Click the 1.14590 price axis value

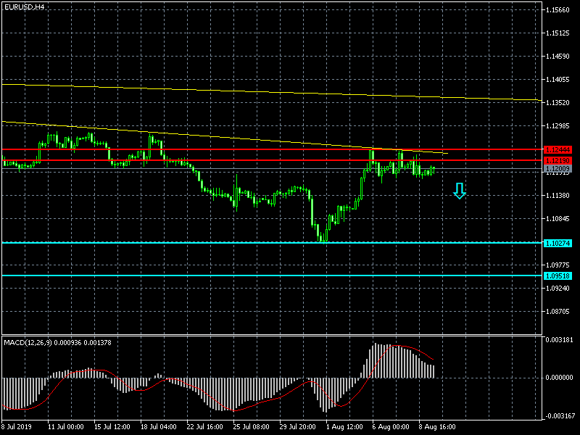[x=558, y=57]
